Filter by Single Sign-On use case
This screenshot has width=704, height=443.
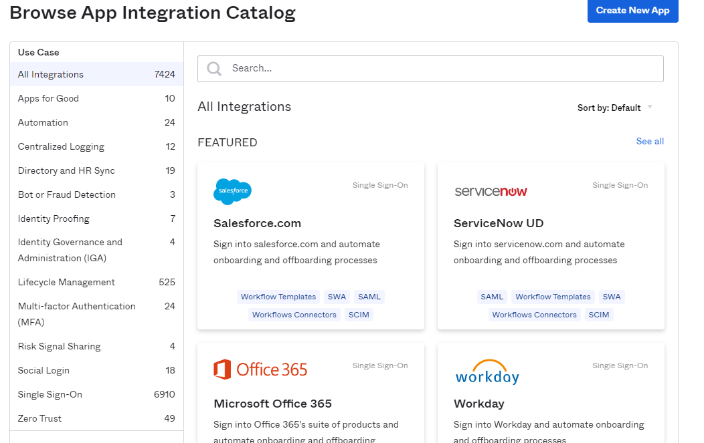click(50, 394)
